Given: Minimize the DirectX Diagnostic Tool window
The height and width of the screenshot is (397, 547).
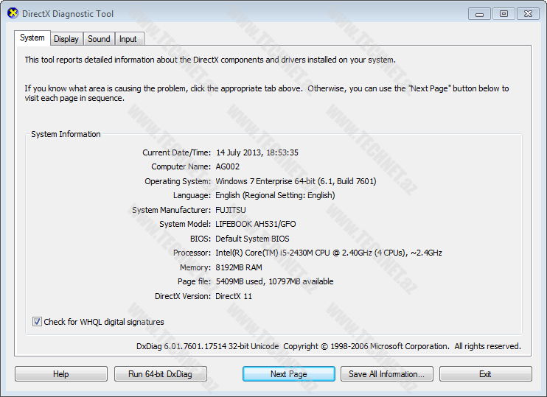Looking at the screenshot, I should [x=479, y=13].
